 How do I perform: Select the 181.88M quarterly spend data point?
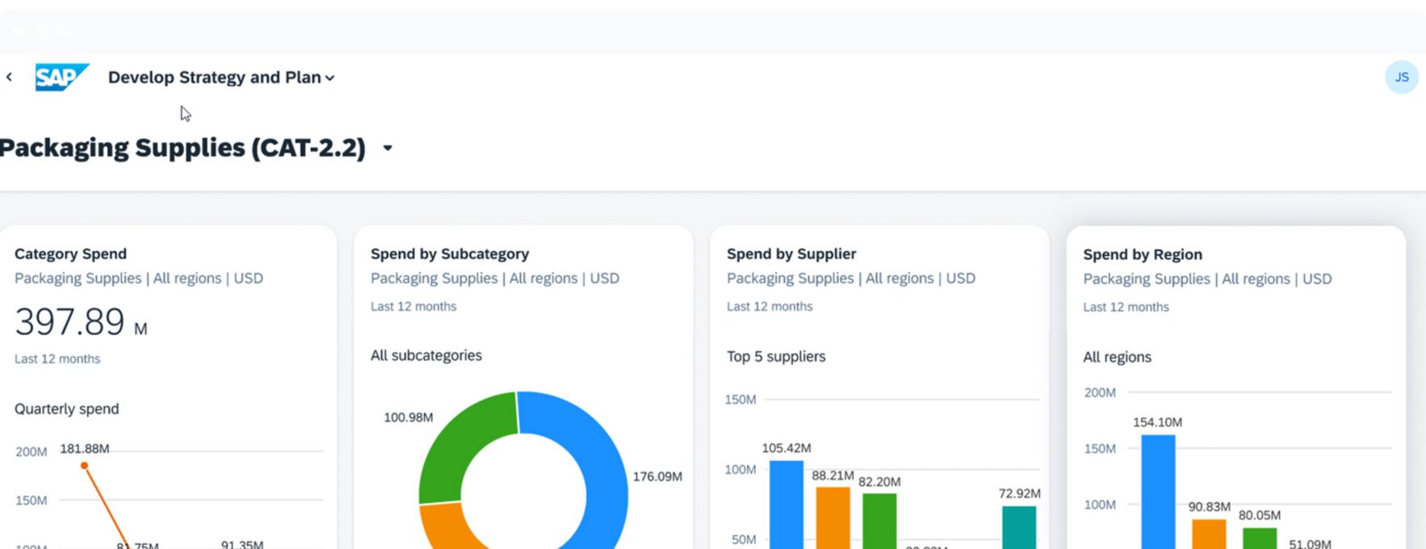tap(84, 466)
